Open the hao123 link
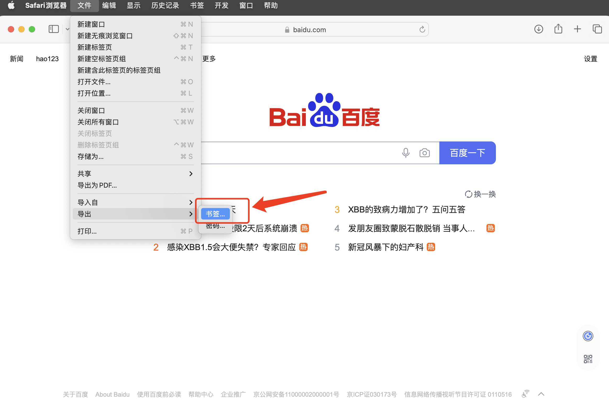Image resolution: width=609 pixels, height=404 pixels. coord(47,59)
